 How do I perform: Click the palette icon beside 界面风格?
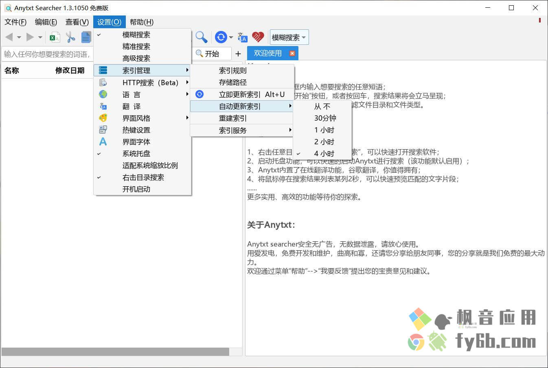click(103, 118)
